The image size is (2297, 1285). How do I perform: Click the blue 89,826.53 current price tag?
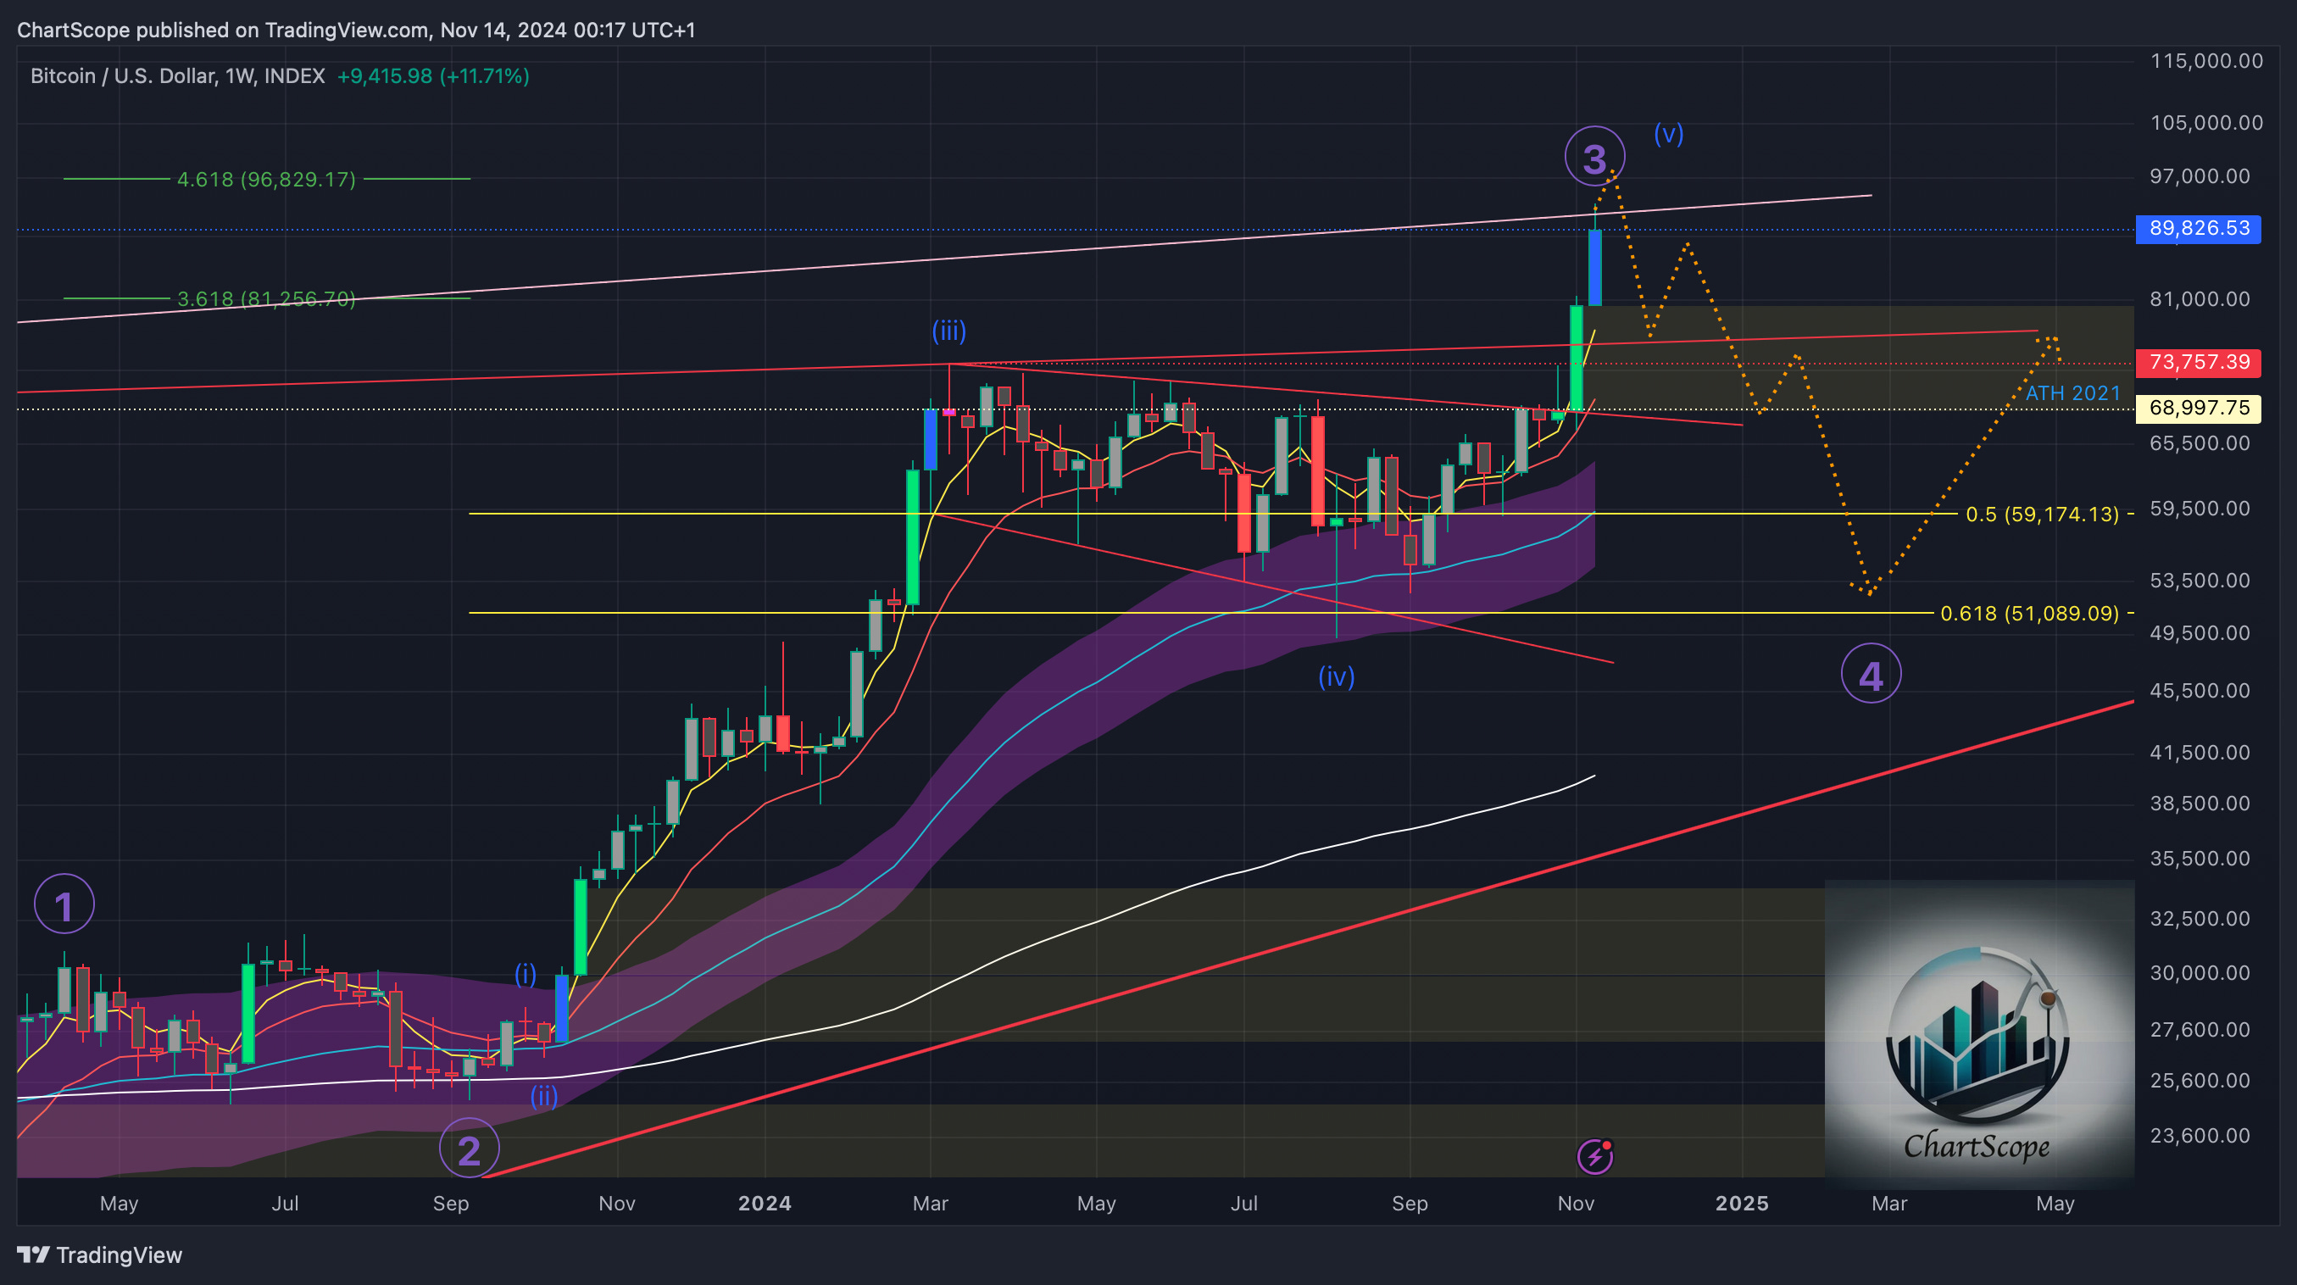[2198, 228]
